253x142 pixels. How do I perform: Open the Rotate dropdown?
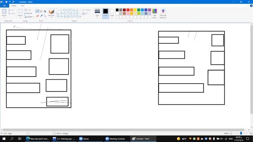[x=29, y=17]
